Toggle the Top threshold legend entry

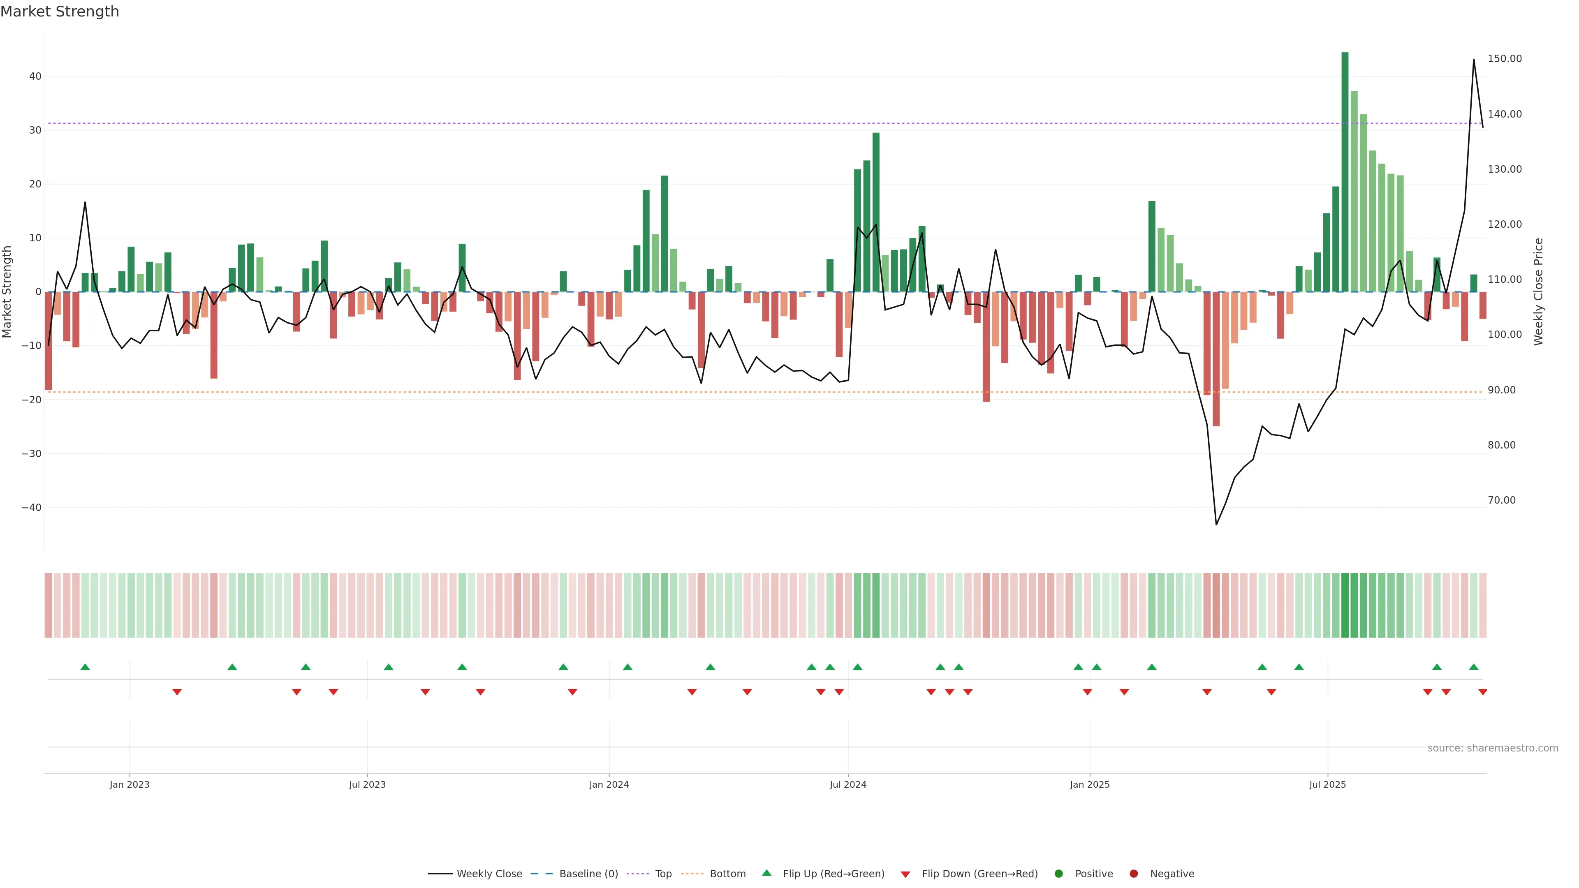pyautogui.click(x=662, y=873)
